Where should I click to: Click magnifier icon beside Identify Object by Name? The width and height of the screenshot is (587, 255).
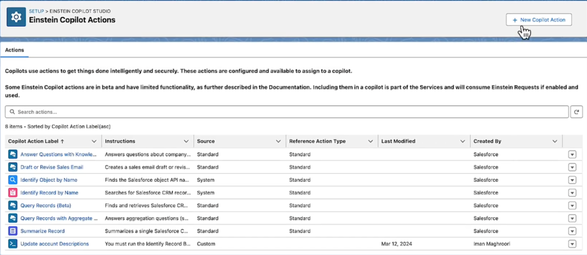tap(13, 180)
